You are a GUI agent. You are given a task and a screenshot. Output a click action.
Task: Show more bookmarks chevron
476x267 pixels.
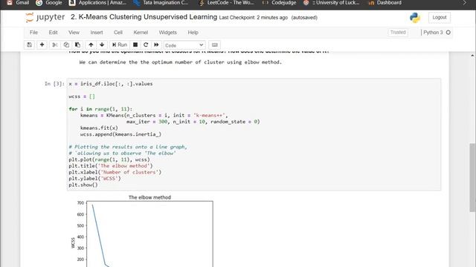click(464, 3)
